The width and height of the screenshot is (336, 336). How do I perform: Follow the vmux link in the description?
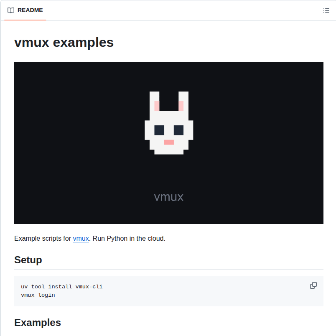pyautogui.click(x=81, y=238)
